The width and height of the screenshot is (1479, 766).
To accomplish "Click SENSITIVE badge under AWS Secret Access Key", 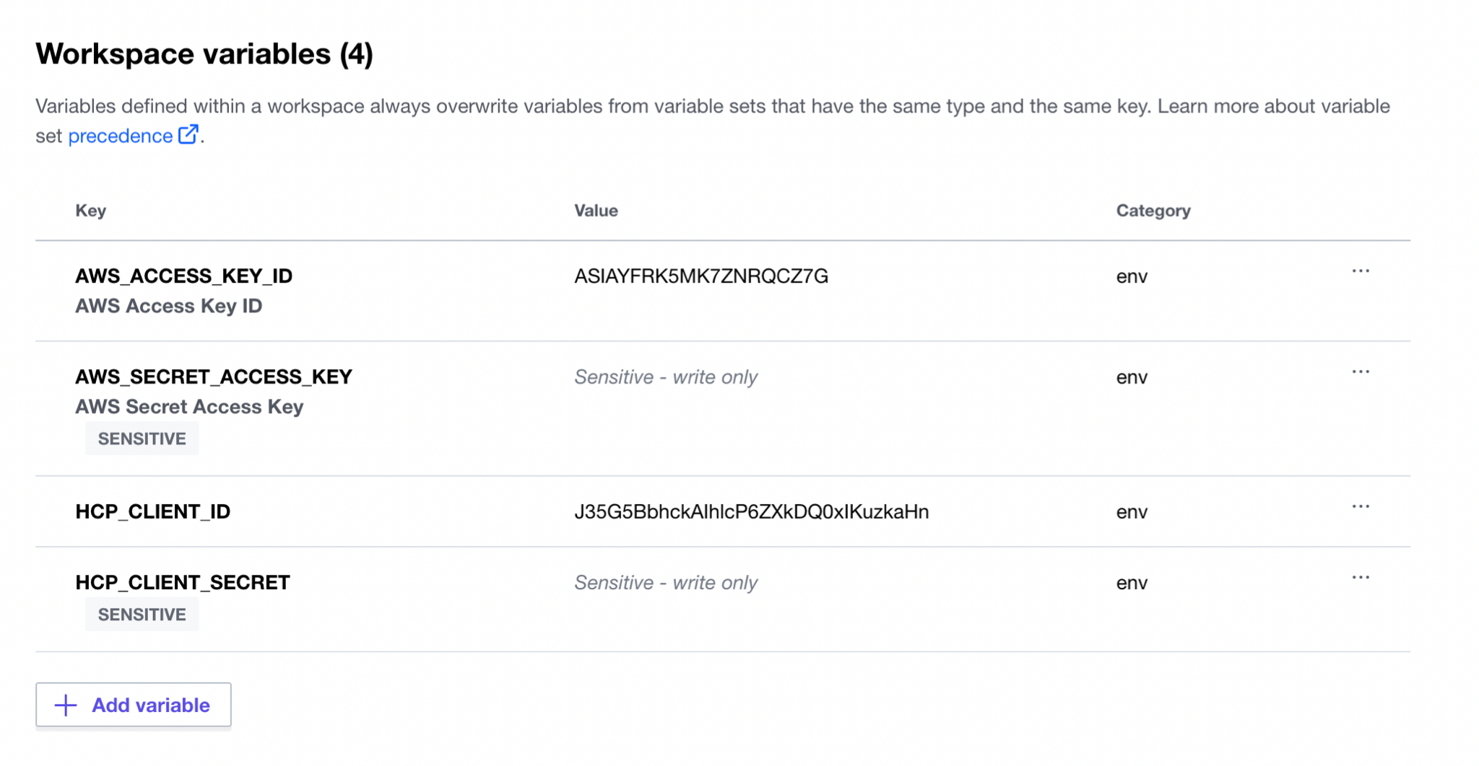I will tap(142, 439).
